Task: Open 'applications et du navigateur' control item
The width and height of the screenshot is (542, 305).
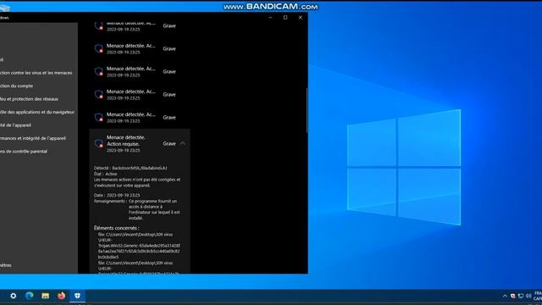Action: (37, 112)
